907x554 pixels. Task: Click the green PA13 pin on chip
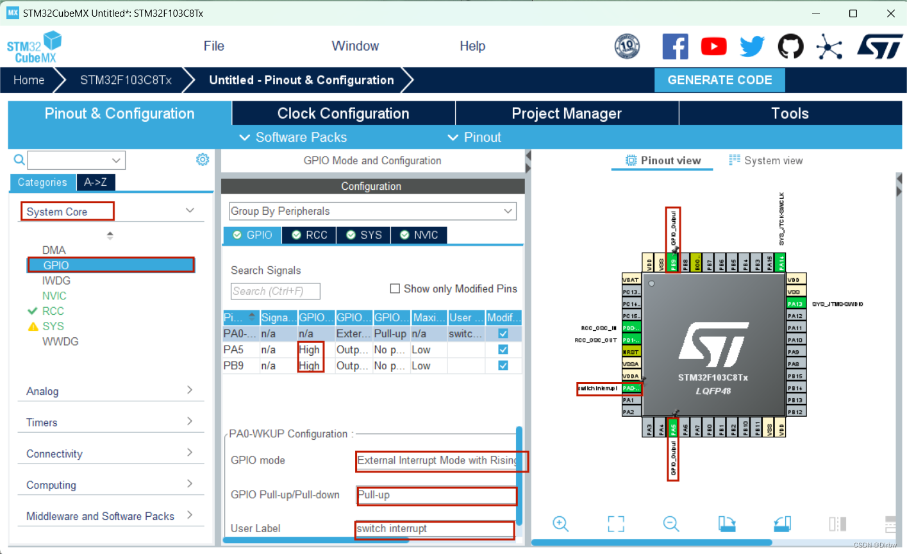tap(796, 304)
